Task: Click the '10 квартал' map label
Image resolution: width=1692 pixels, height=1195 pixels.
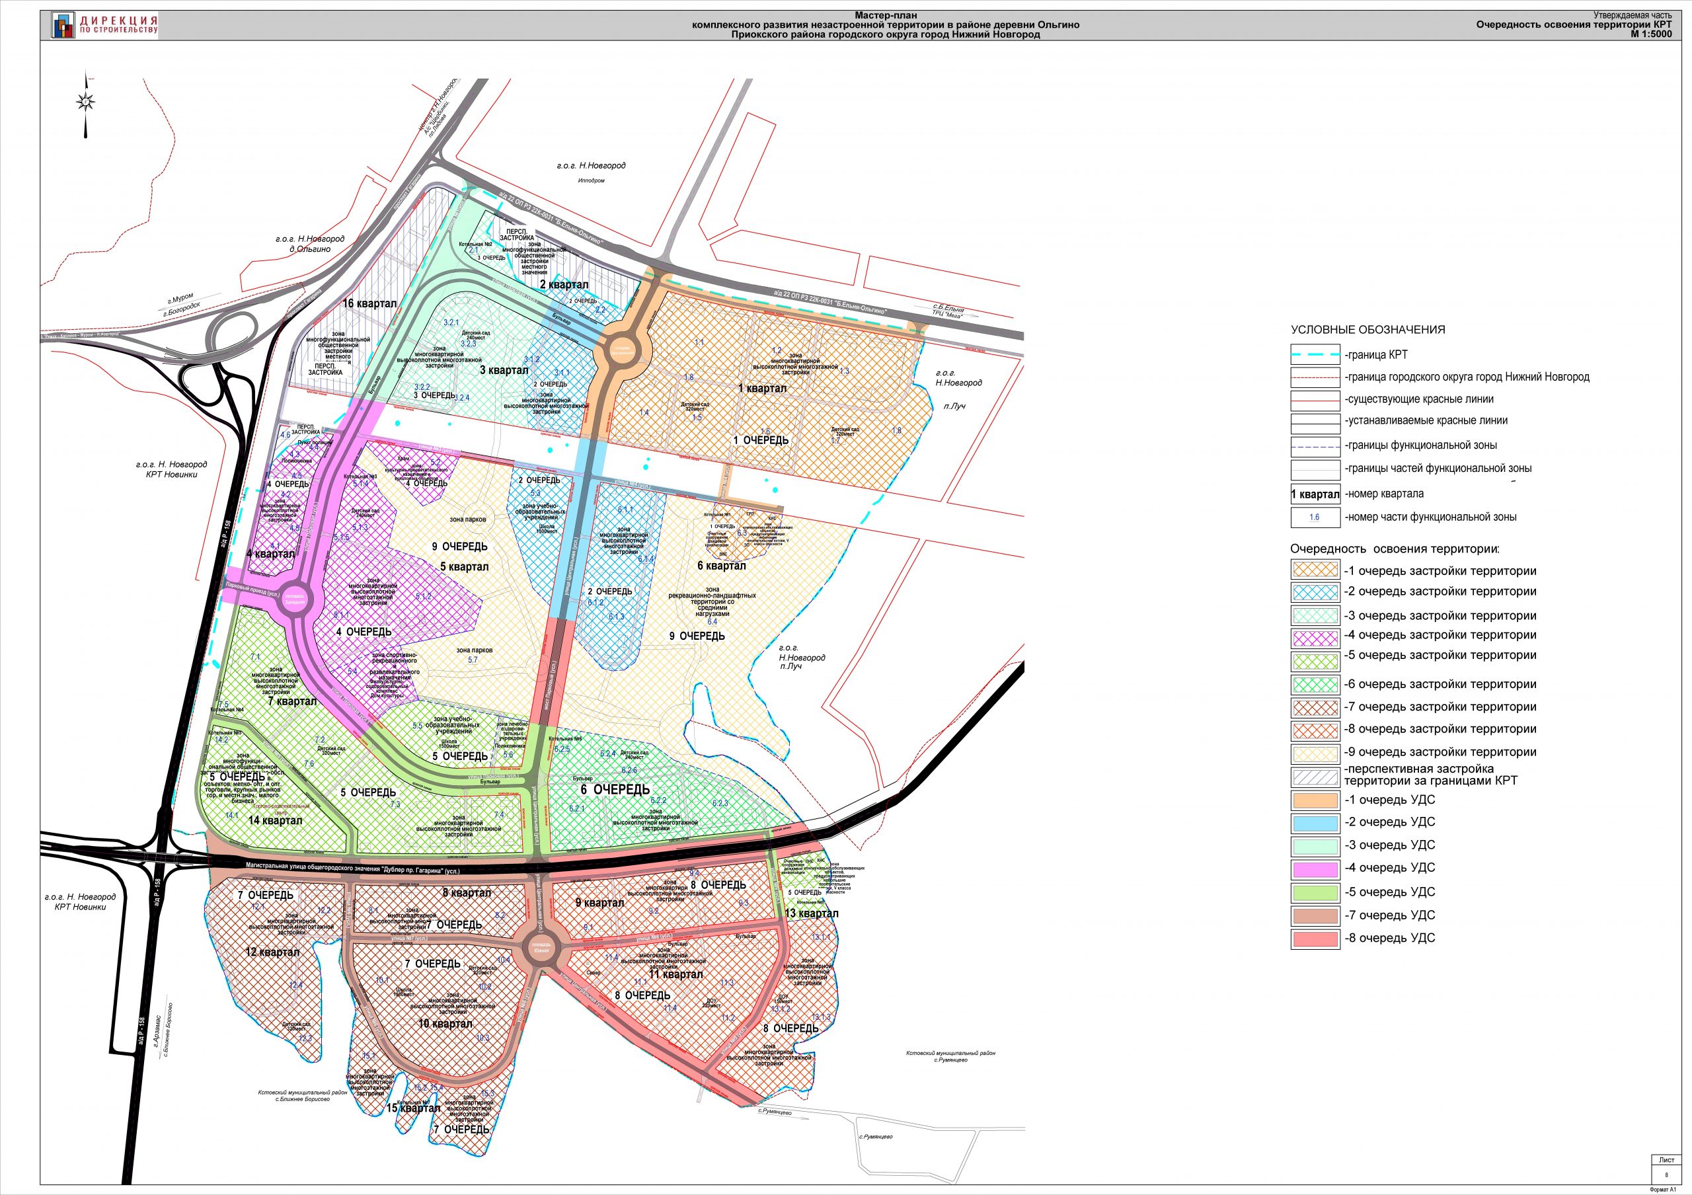Action: [x=445, y=1023]
